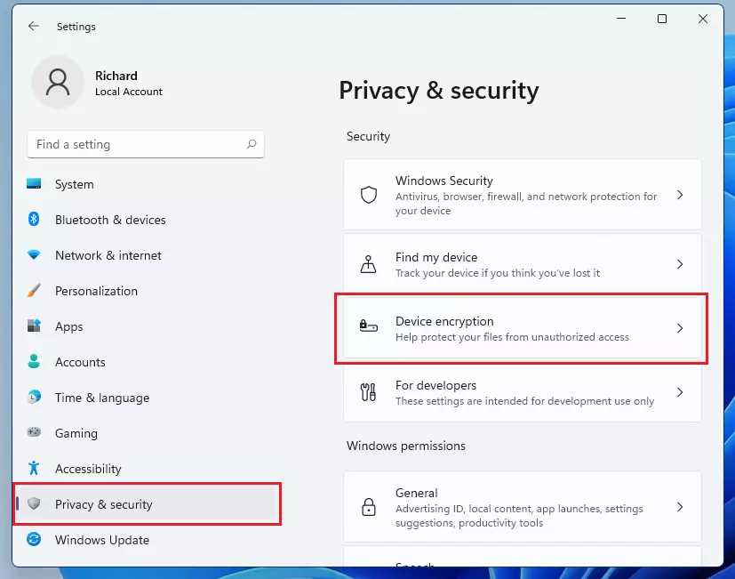Screen dimensions: 735x579
Task: Open the Richard Local Account profile
Action: [x=99, y=83]
